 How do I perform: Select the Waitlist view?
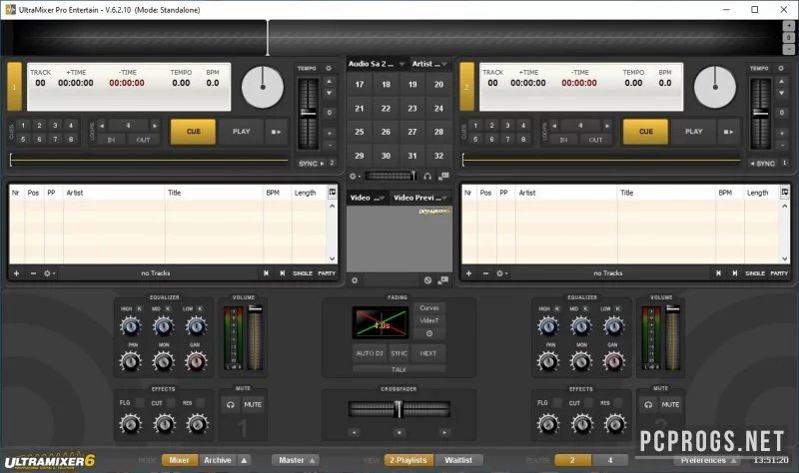click(458, 460)
